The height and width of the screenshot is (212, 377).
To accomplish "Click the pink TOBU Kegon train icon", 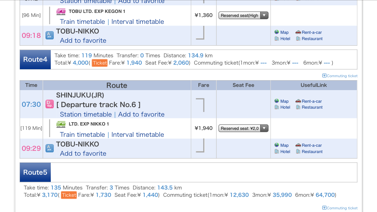I will coord(61,12).
